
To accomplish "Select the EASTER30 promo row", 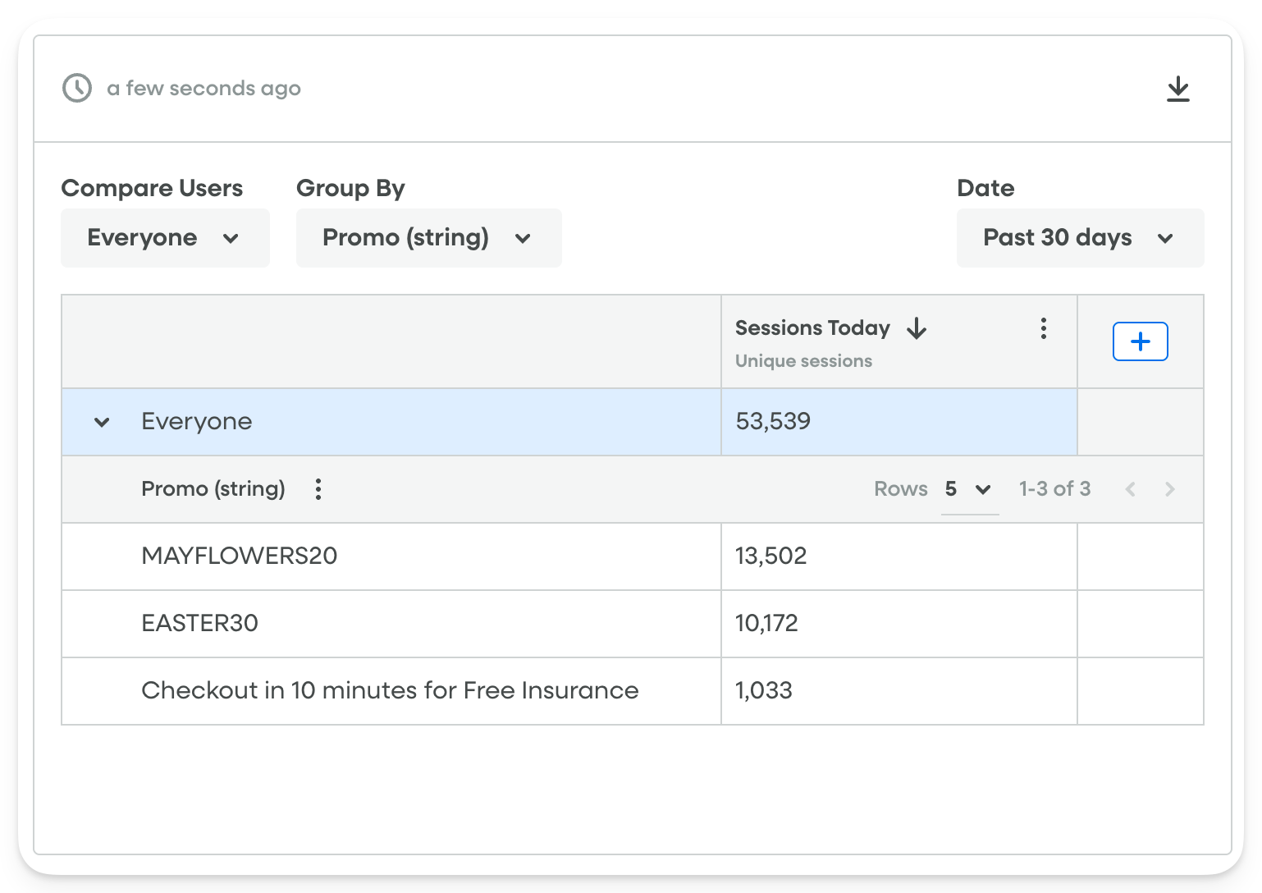I will pos(199,624).
